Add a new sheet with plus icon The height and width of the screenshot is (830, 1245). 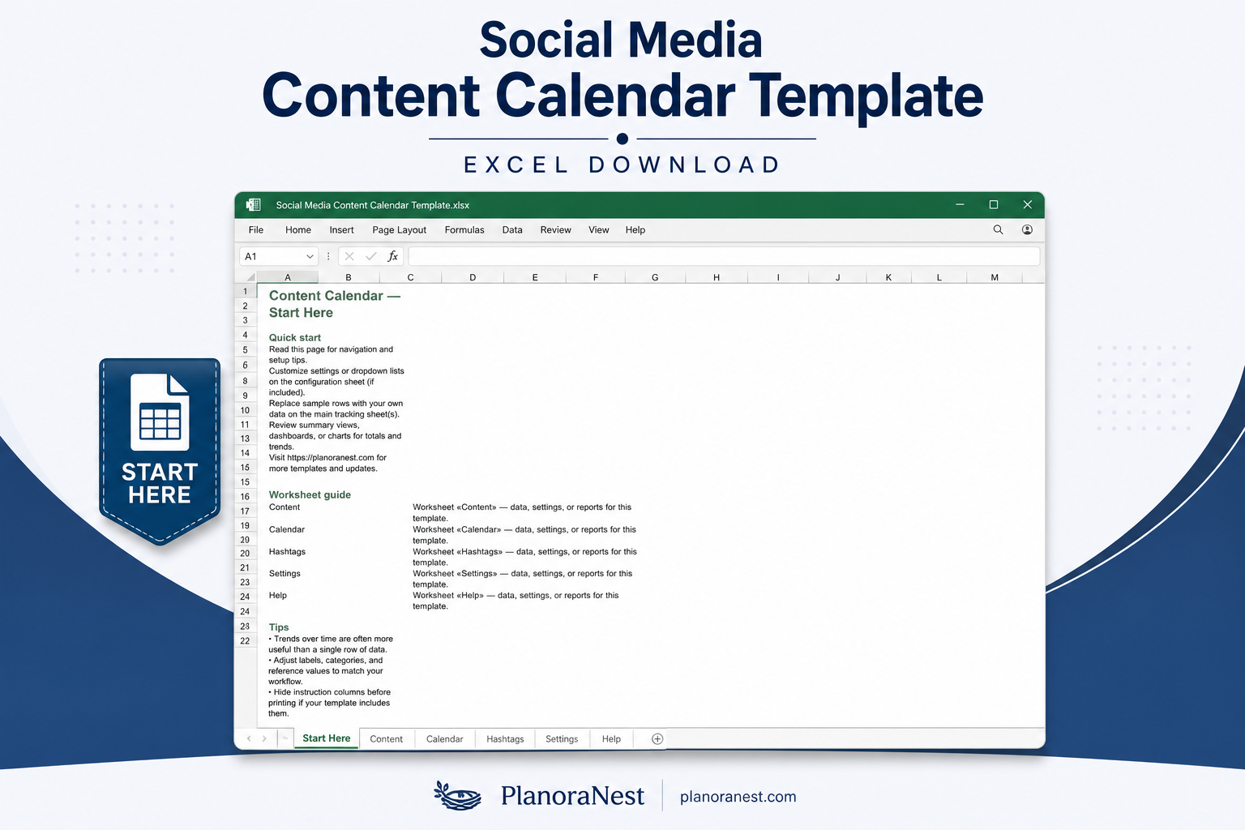[x=657, y=738]
